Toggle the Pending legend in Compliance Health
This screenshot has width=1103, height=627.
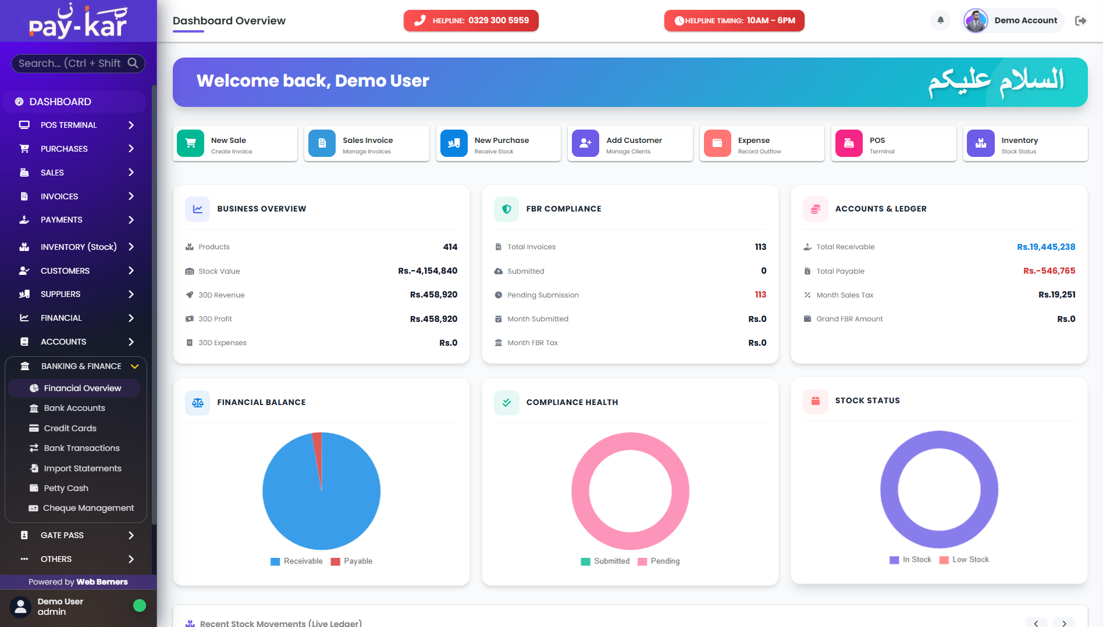(x=659, y=561)
